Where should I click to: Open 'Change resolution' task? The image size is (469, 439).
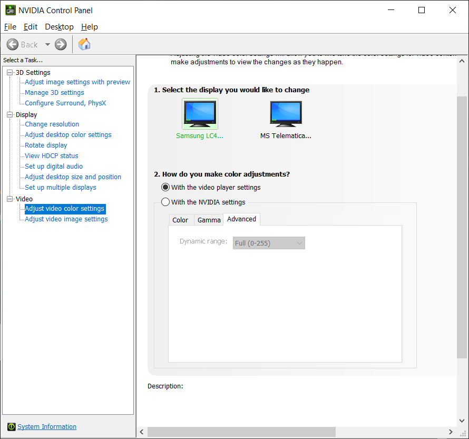(x=52, y=124)
